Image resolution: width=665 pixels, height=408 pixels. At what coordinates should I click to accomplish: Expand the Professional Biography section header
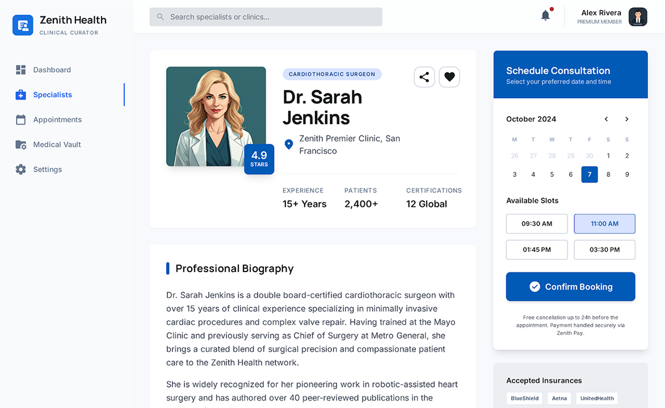pos(234,268)
